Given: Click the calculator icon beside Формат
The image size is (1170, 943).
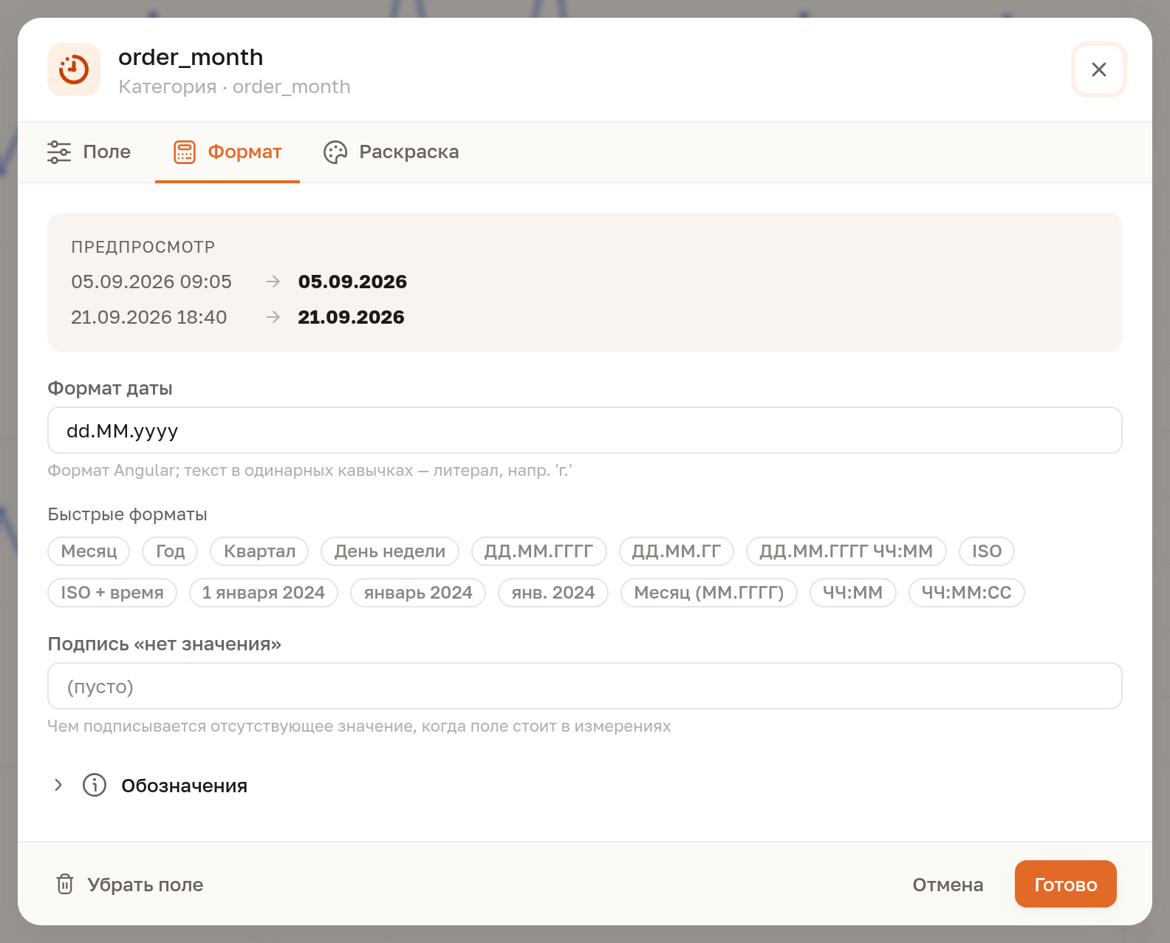Looking at the screenshot, I should (x=185, y=152).
